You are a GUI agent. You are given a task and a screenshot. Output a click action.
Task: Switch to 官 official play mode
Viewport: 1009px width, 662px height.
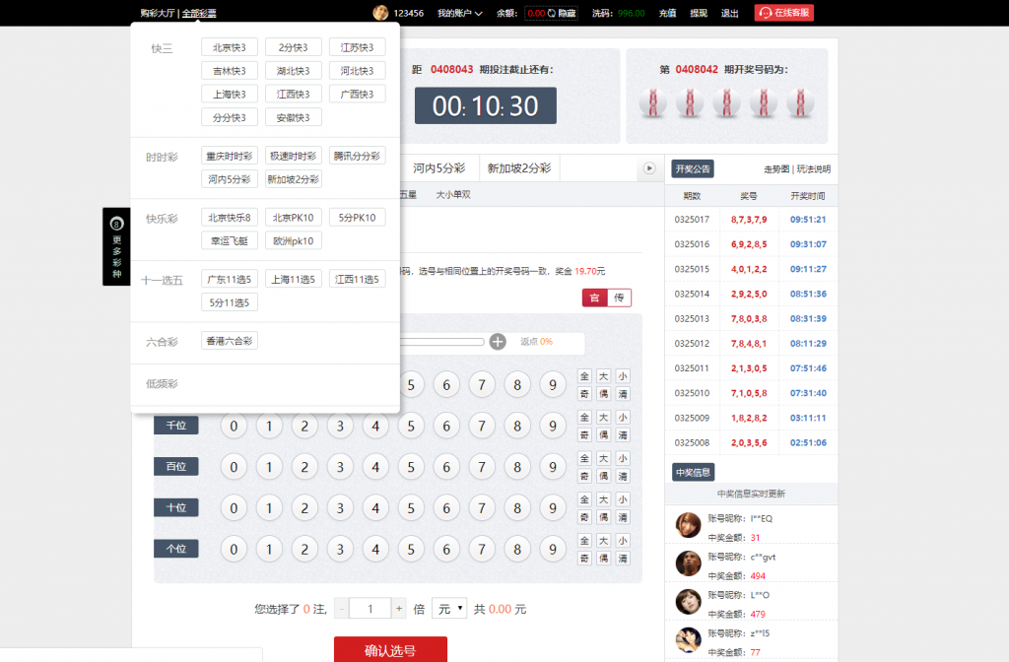594,298
